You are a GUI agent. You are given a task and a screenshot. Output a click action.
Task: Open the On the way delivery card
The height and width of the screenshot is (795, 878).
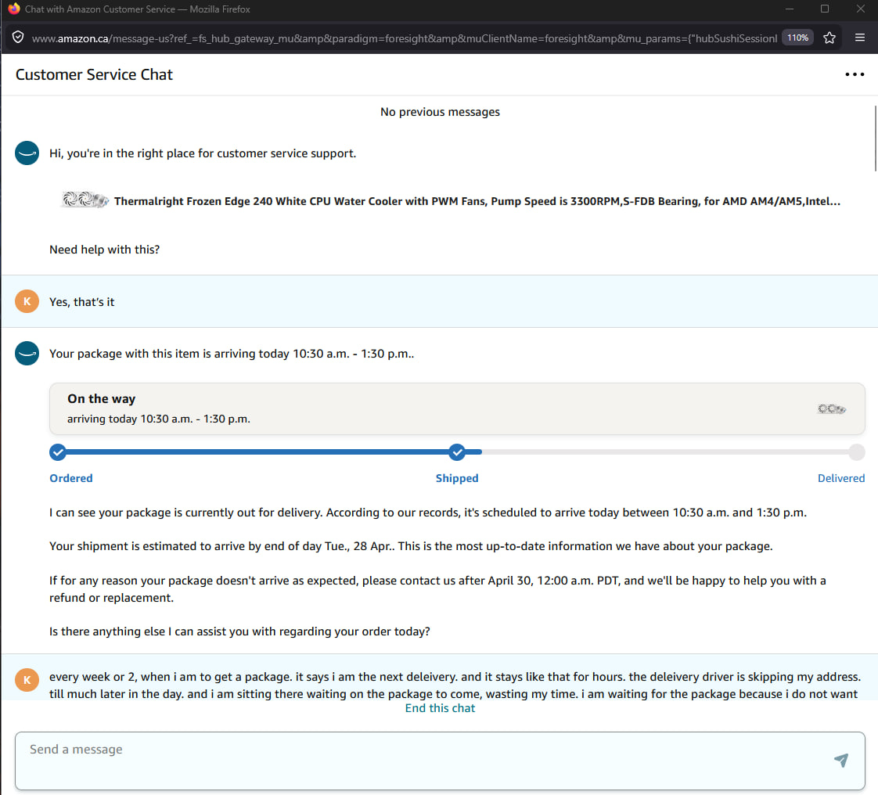pyautogui.click(x=457, y=408)
